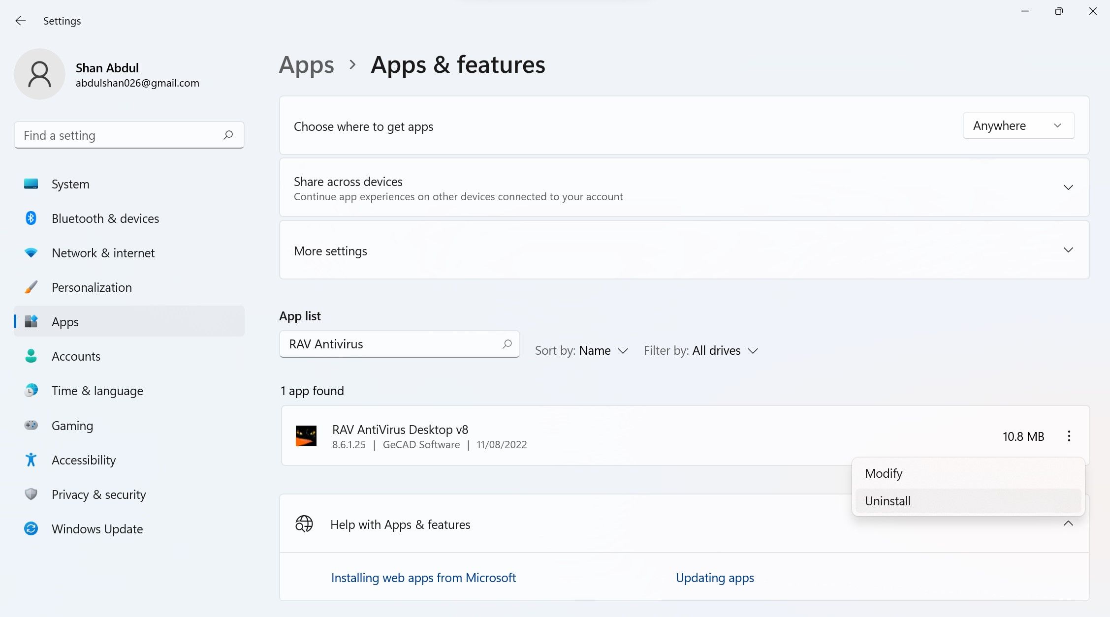Click the three-dot menu icon for RAV AntiVirus

[x=1069, y=435]
